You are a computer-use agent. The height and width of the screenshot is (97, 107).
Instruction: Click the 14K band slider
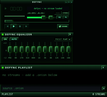pos(63,49)
